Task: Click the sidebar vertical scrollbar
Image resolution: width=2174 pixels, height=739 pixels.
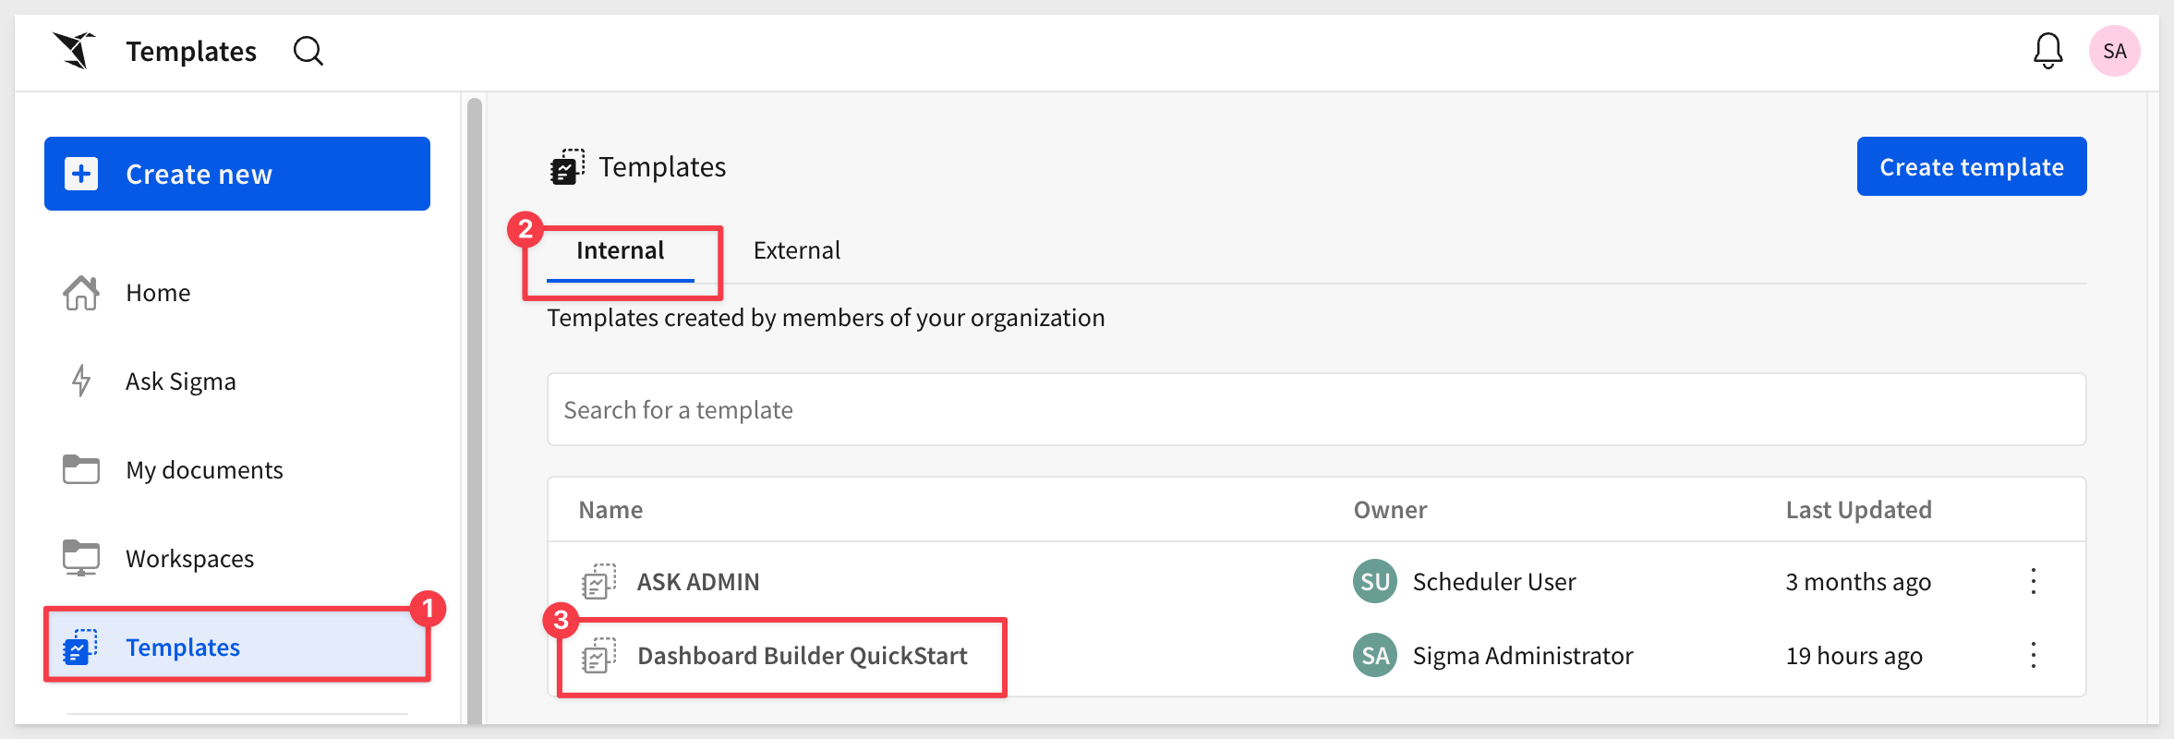Action: 475,406
